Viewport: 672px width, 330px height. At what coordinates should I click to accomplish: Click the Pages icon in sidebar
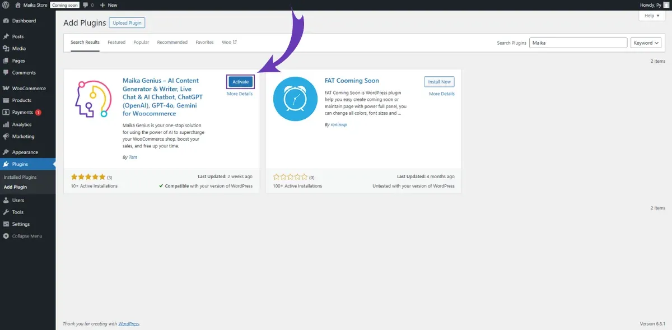[x=6, y=61]
